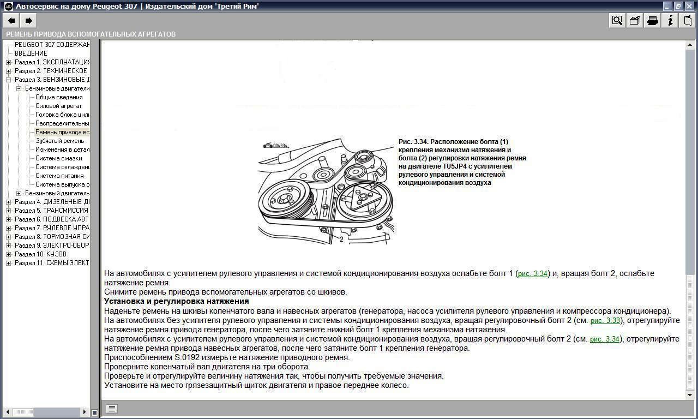Expand Раздел 10. КУЗОВ tree node
The height and width of the screenshot is (419, 698).
pos(8,254)
